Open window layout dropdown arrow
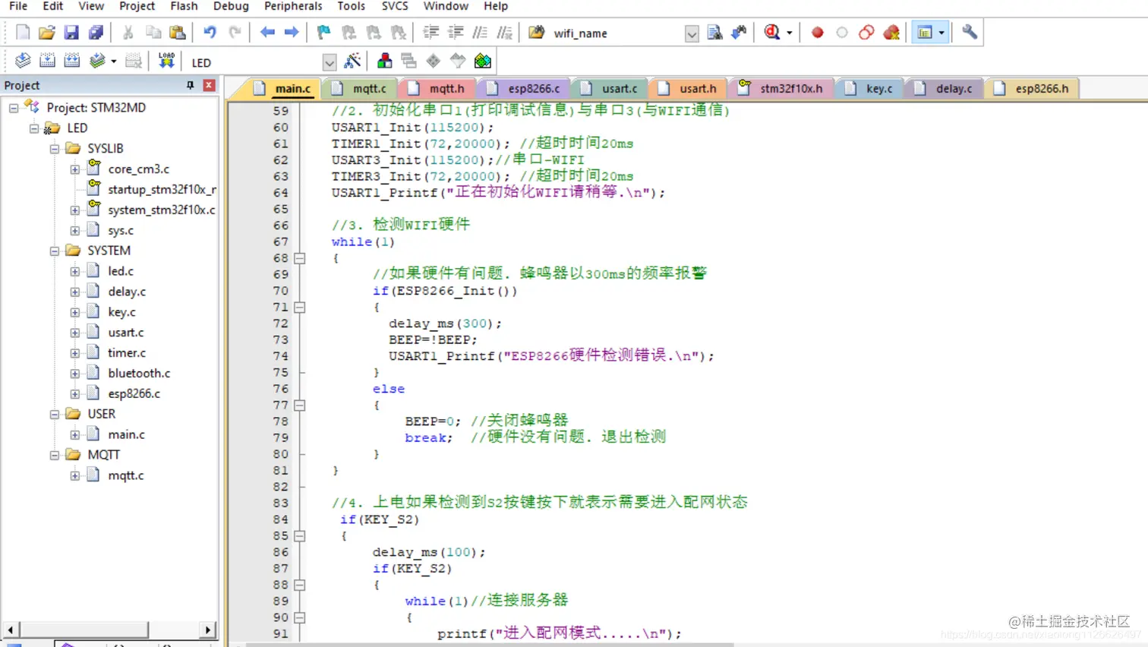This screenshot has width=1148, height=647. 941,33
